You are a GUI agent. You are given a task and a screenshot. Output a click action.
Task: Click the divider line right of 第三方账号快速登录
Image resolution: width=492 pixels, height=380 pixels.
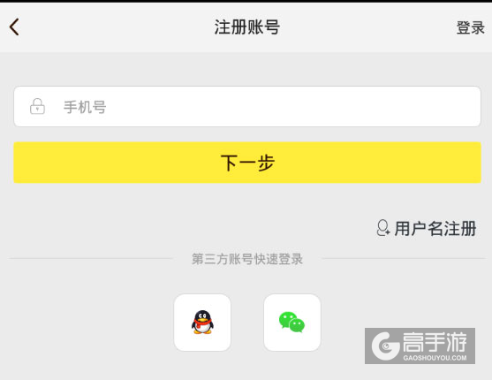[405, 258]
